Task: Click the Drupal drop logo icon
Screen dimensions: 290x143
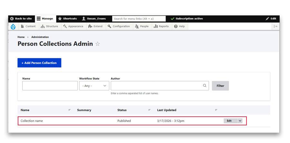Action: point(13,27)
